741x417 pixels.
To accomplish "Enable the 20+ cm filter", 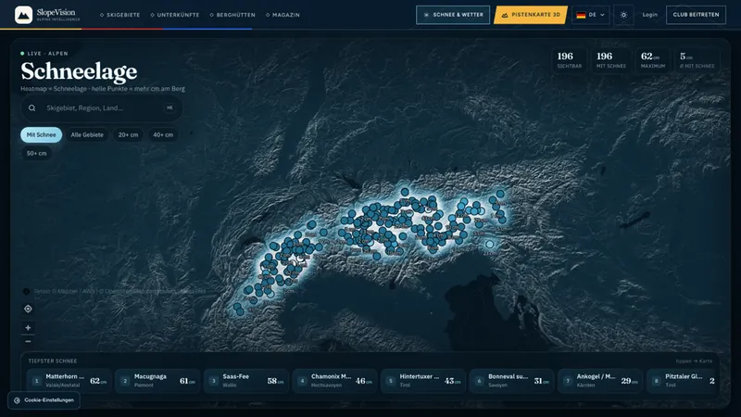I will [x=128, y=134].
